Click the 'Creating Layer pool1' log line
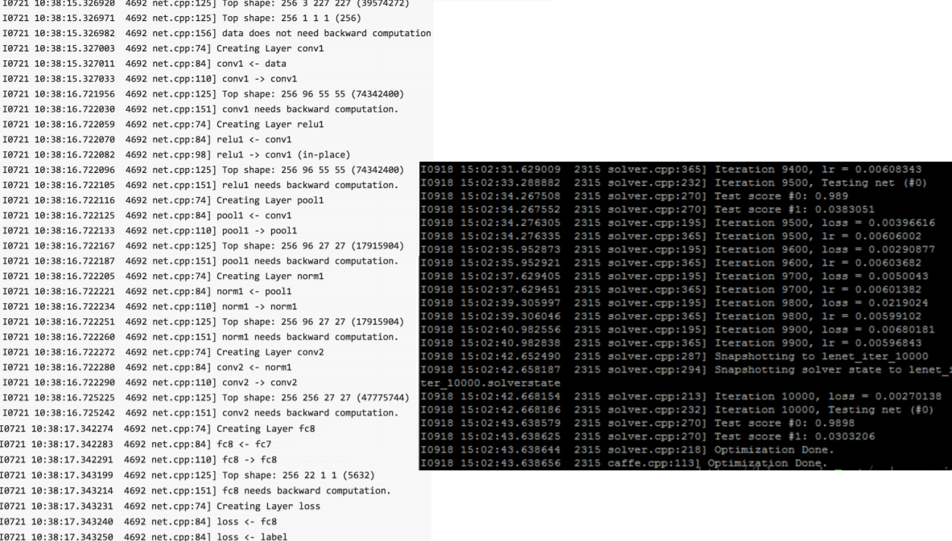952x541 pixels. pos(163,200)
